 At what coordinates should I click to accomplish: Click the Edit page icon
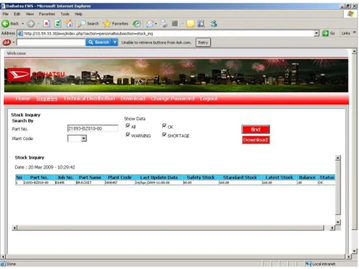pyautogui.click(x=175, y=24)
